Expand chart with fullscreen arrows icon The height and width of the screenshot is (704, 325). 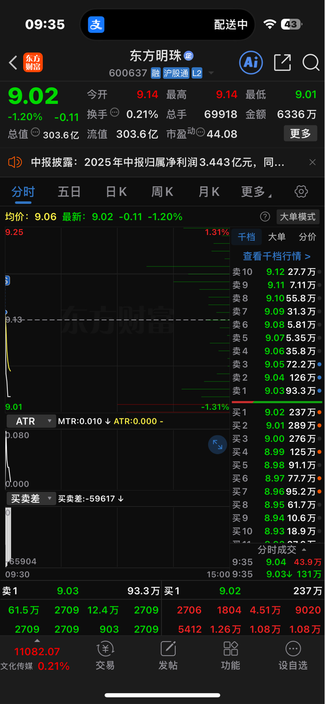tap(218, 444)
